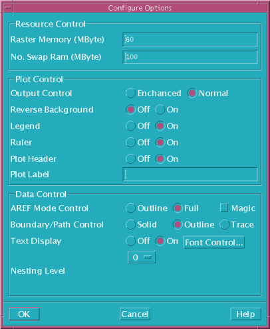This screenshot has width=270, height=329.
Task: Click the Plot Label text field
Action: tap(190, 174)
